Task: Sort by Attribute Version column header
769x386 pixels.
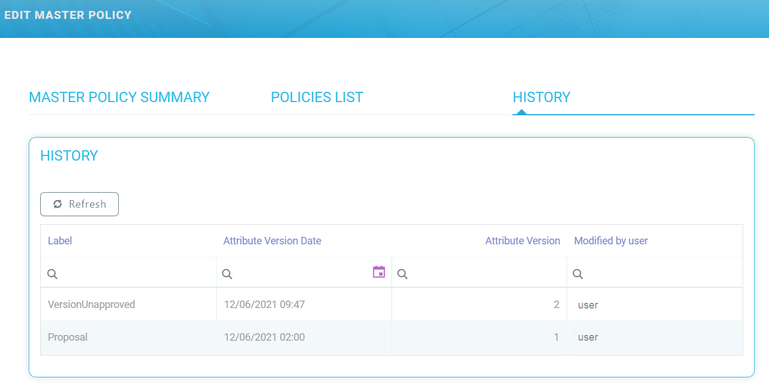Action: pyautogui.click(x=522, y=241)
